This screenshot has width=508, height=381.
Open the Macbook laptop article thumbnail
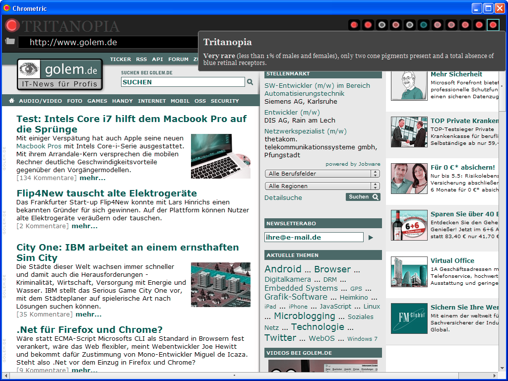pos(221,156)
